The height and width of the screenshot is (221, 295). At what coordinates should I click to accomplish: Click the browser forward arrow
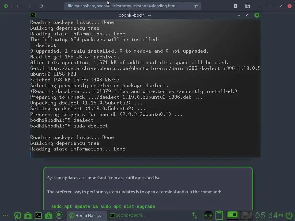[29, 6]
